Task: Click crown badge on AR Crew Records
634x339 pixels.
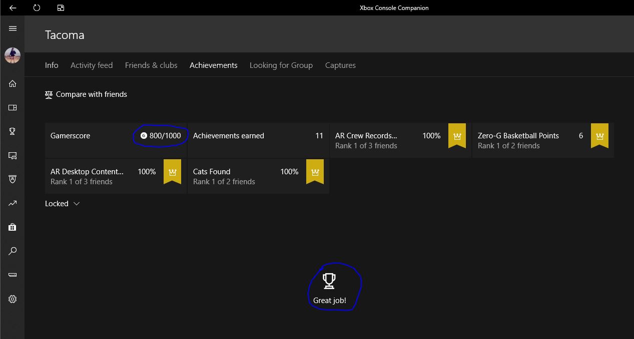Action: (x=457, y=136)
